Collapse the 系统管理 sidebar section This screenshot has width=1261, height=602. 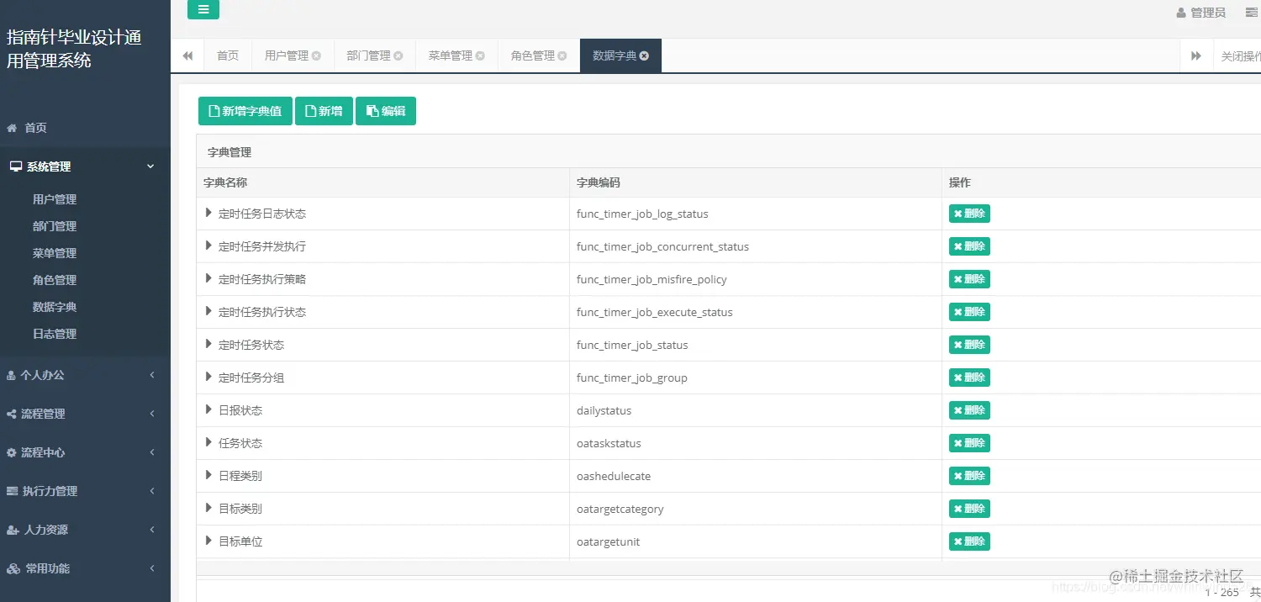point(85,166)
